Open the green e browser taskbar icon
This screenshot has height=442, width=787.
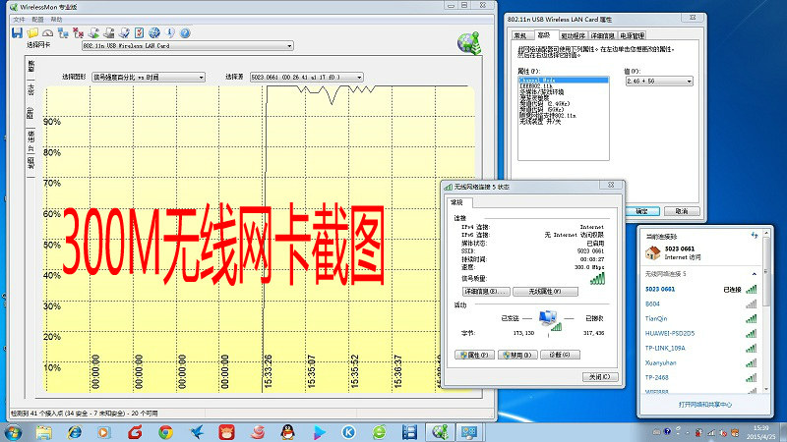[380, 432]
